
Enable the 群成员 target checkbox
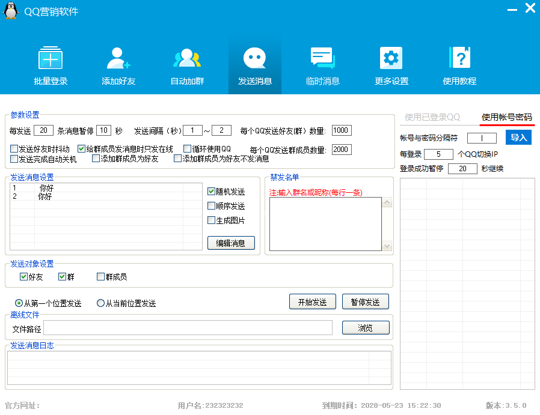point(101,277)
